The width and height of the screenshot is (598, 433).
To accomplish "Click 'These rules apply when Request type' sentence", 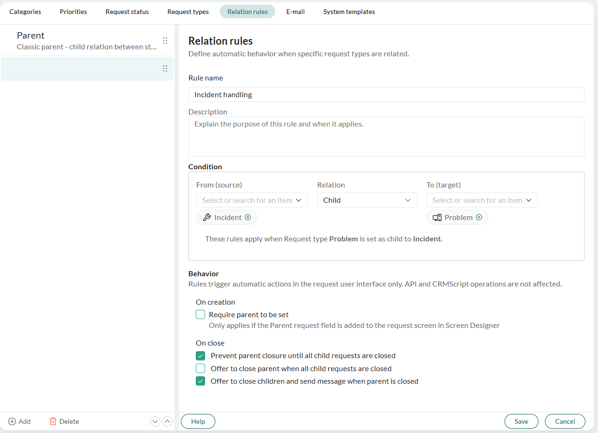I will point(324,239).
